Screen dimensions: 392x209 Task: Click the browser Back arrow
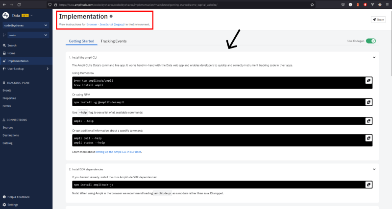tap(4, 5)
